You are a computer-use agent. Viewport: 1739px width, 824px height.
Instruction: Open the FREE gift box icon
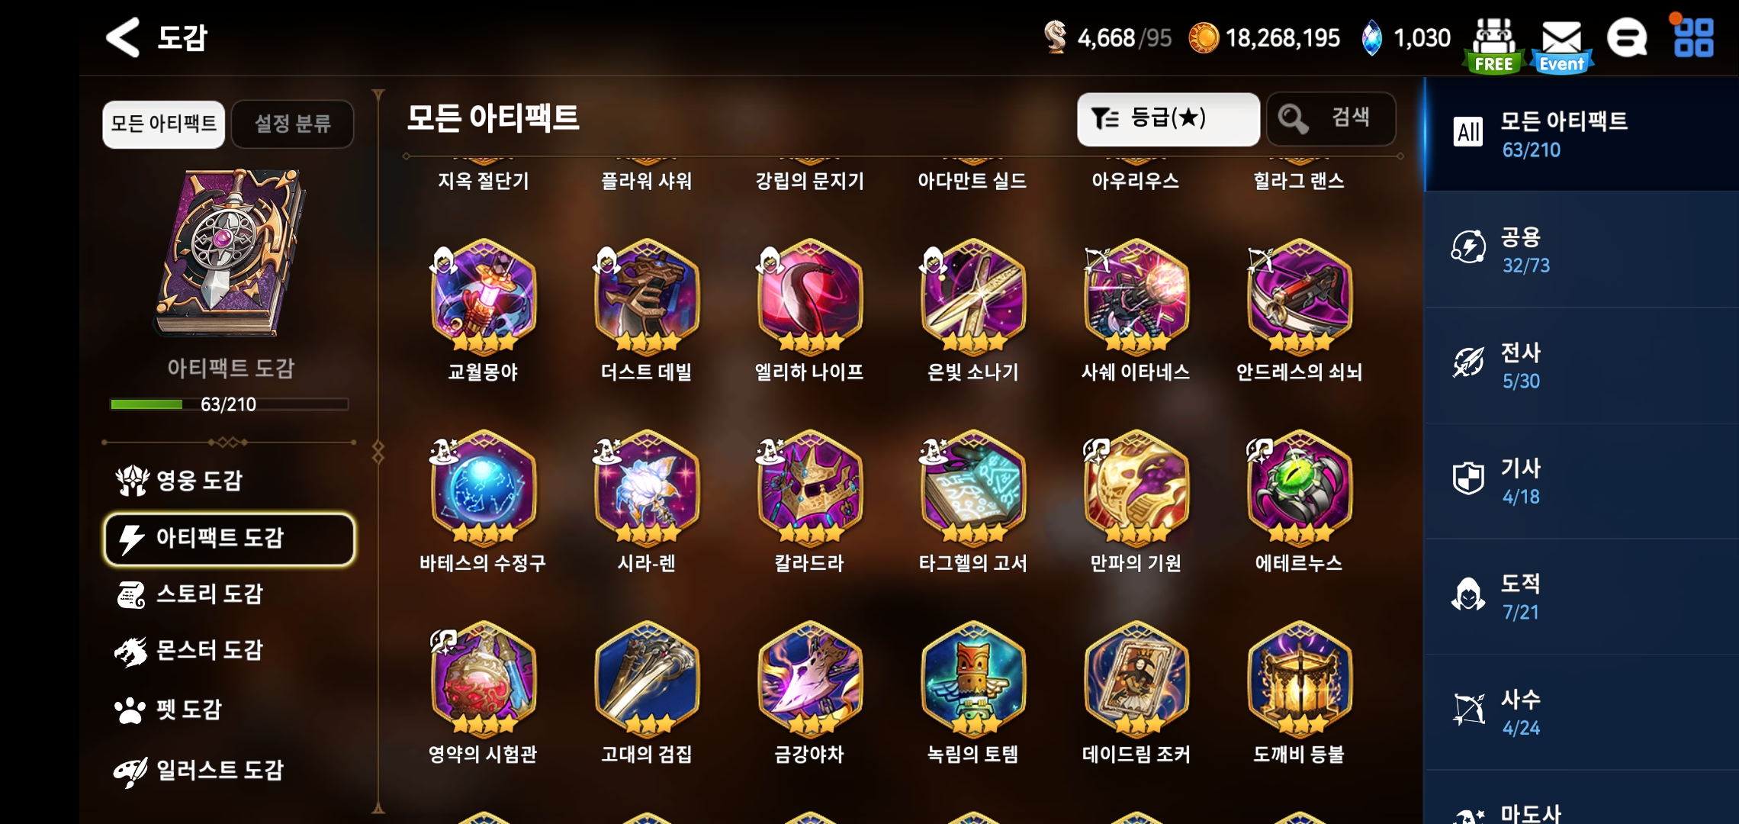(1494, 44)
